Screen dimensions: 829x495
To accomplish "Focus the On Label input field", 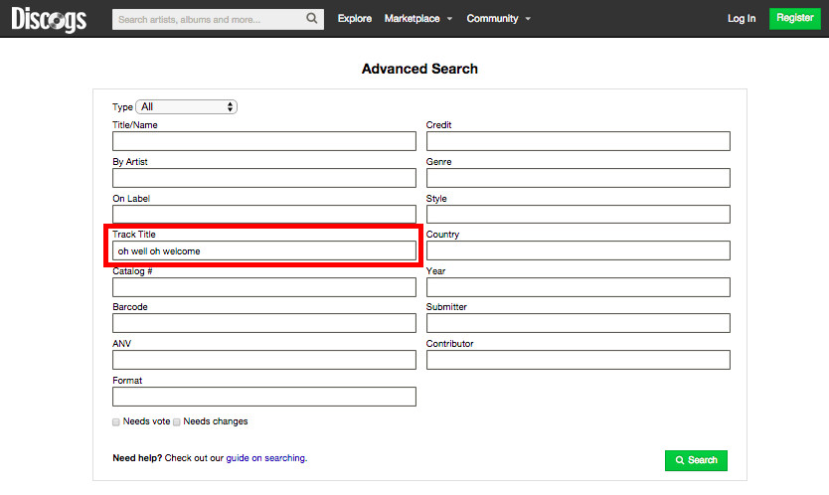I will tap(263, 214).
